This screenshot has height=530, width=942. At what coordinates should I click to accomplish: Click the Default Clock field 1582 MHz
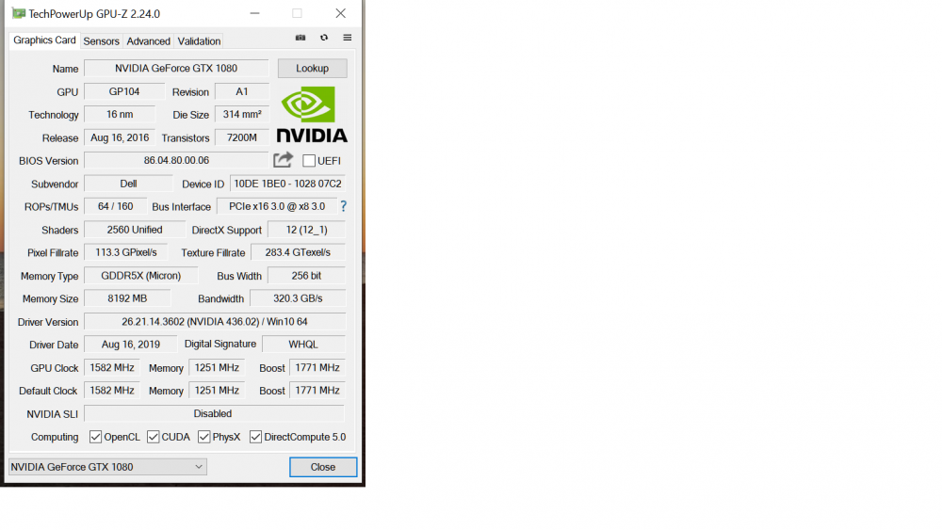[x=112, y=391]
